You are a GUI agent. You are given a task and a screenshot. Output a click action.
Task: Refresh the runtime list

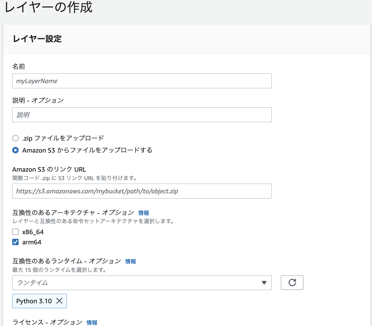[x=292, y=283]
